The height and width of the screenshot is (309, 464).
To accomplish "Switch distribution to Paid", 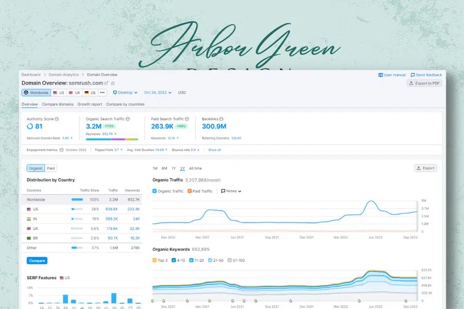I will [x=51, y=168].
